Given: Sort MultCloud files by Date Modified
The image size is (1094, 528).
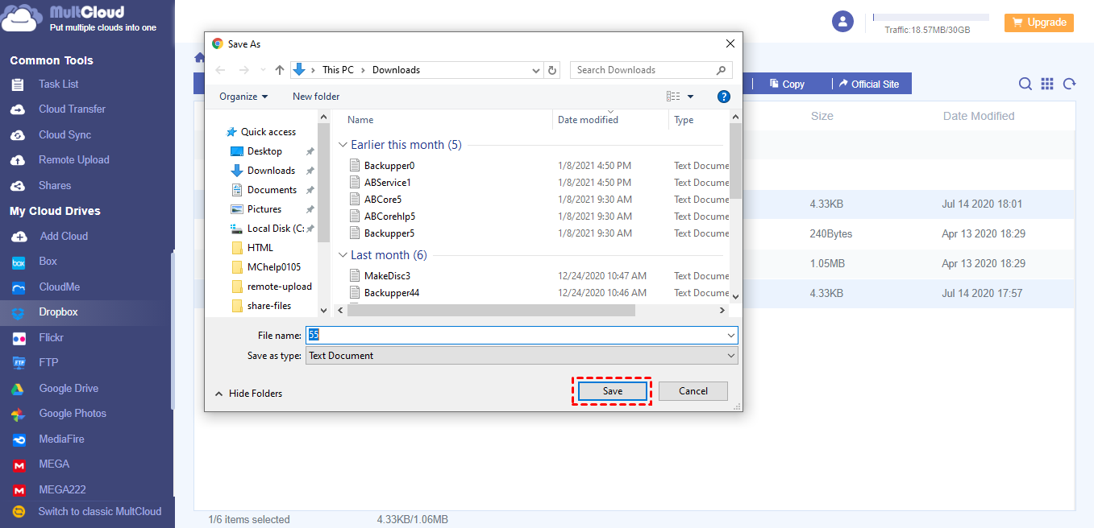Looking at the screenshot, I should pos(979,116).
